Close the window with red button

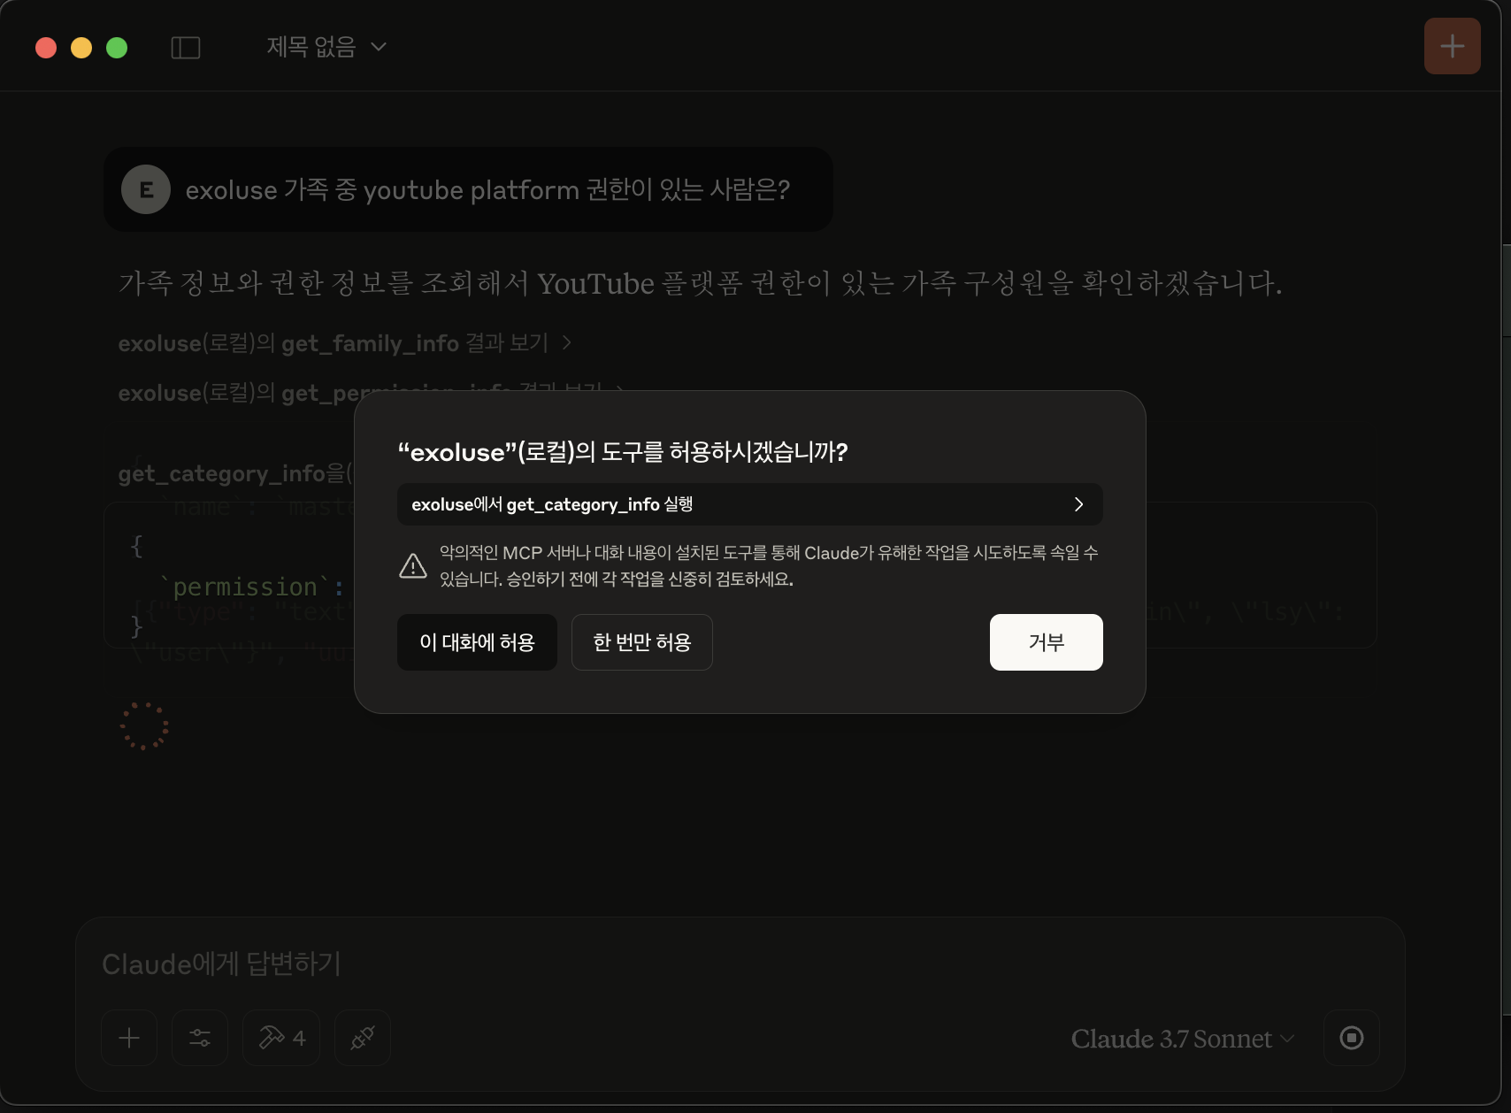(x=46, y=48)
